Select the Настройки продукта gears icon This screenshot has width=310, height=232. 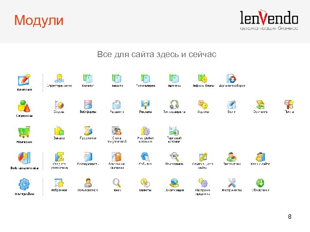point(203,183)
